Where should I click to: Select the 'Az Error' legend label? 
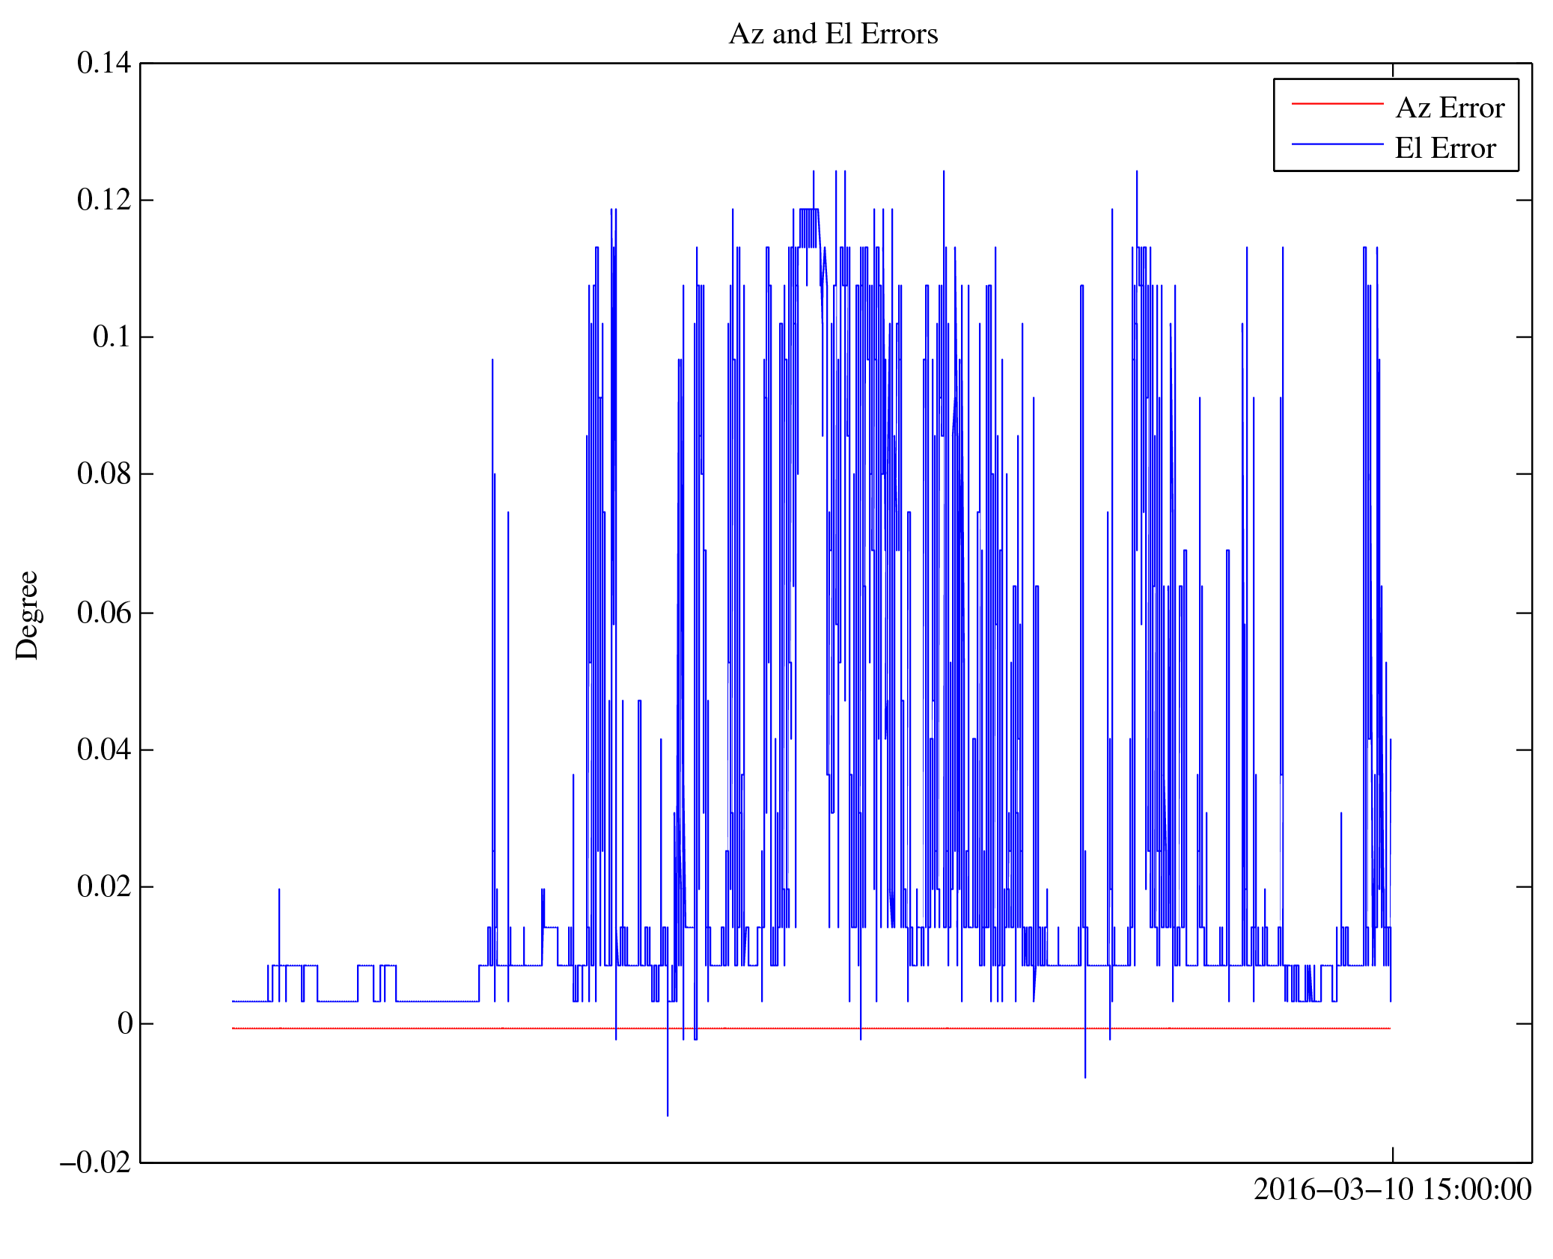coord(1450,108)
